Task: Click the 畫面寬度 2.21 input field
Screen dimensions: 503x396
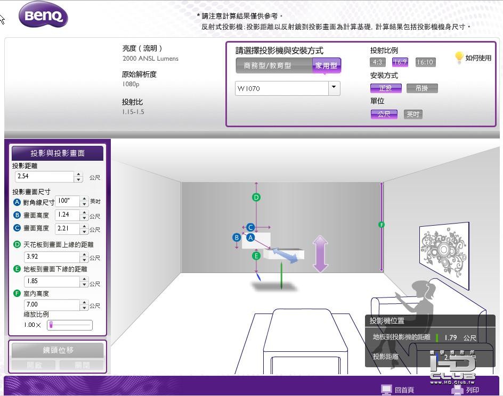Action: pos(67,229)
